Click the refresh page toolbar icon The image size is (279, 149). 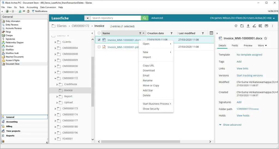[20, 11]
